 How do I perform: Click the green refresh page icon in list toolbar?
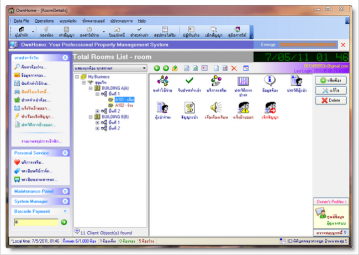pos(196,68)
